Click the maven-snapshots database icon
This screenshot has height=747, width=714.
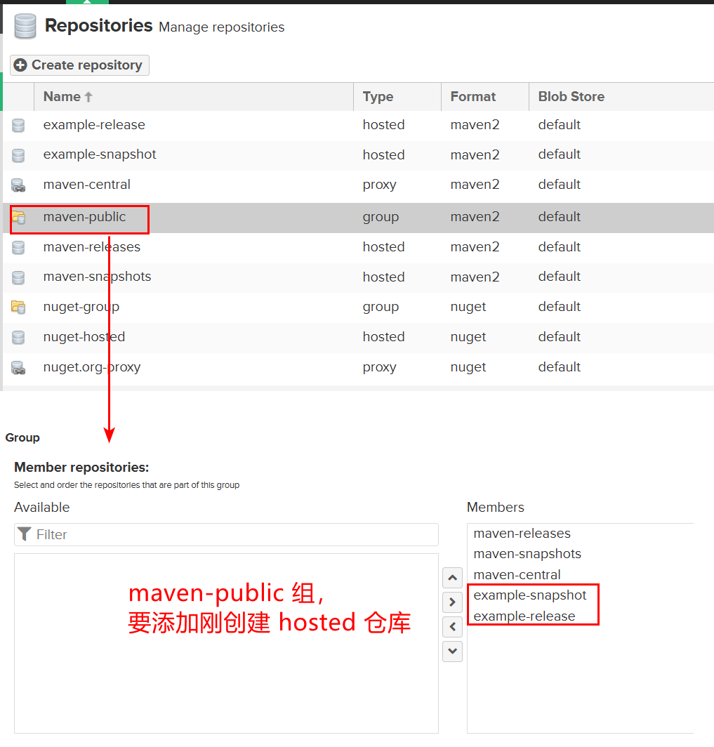18,278
